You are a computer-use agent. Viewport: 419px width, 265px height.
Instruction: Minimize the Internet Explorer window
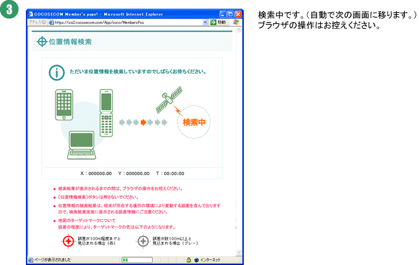coord(223,14)
